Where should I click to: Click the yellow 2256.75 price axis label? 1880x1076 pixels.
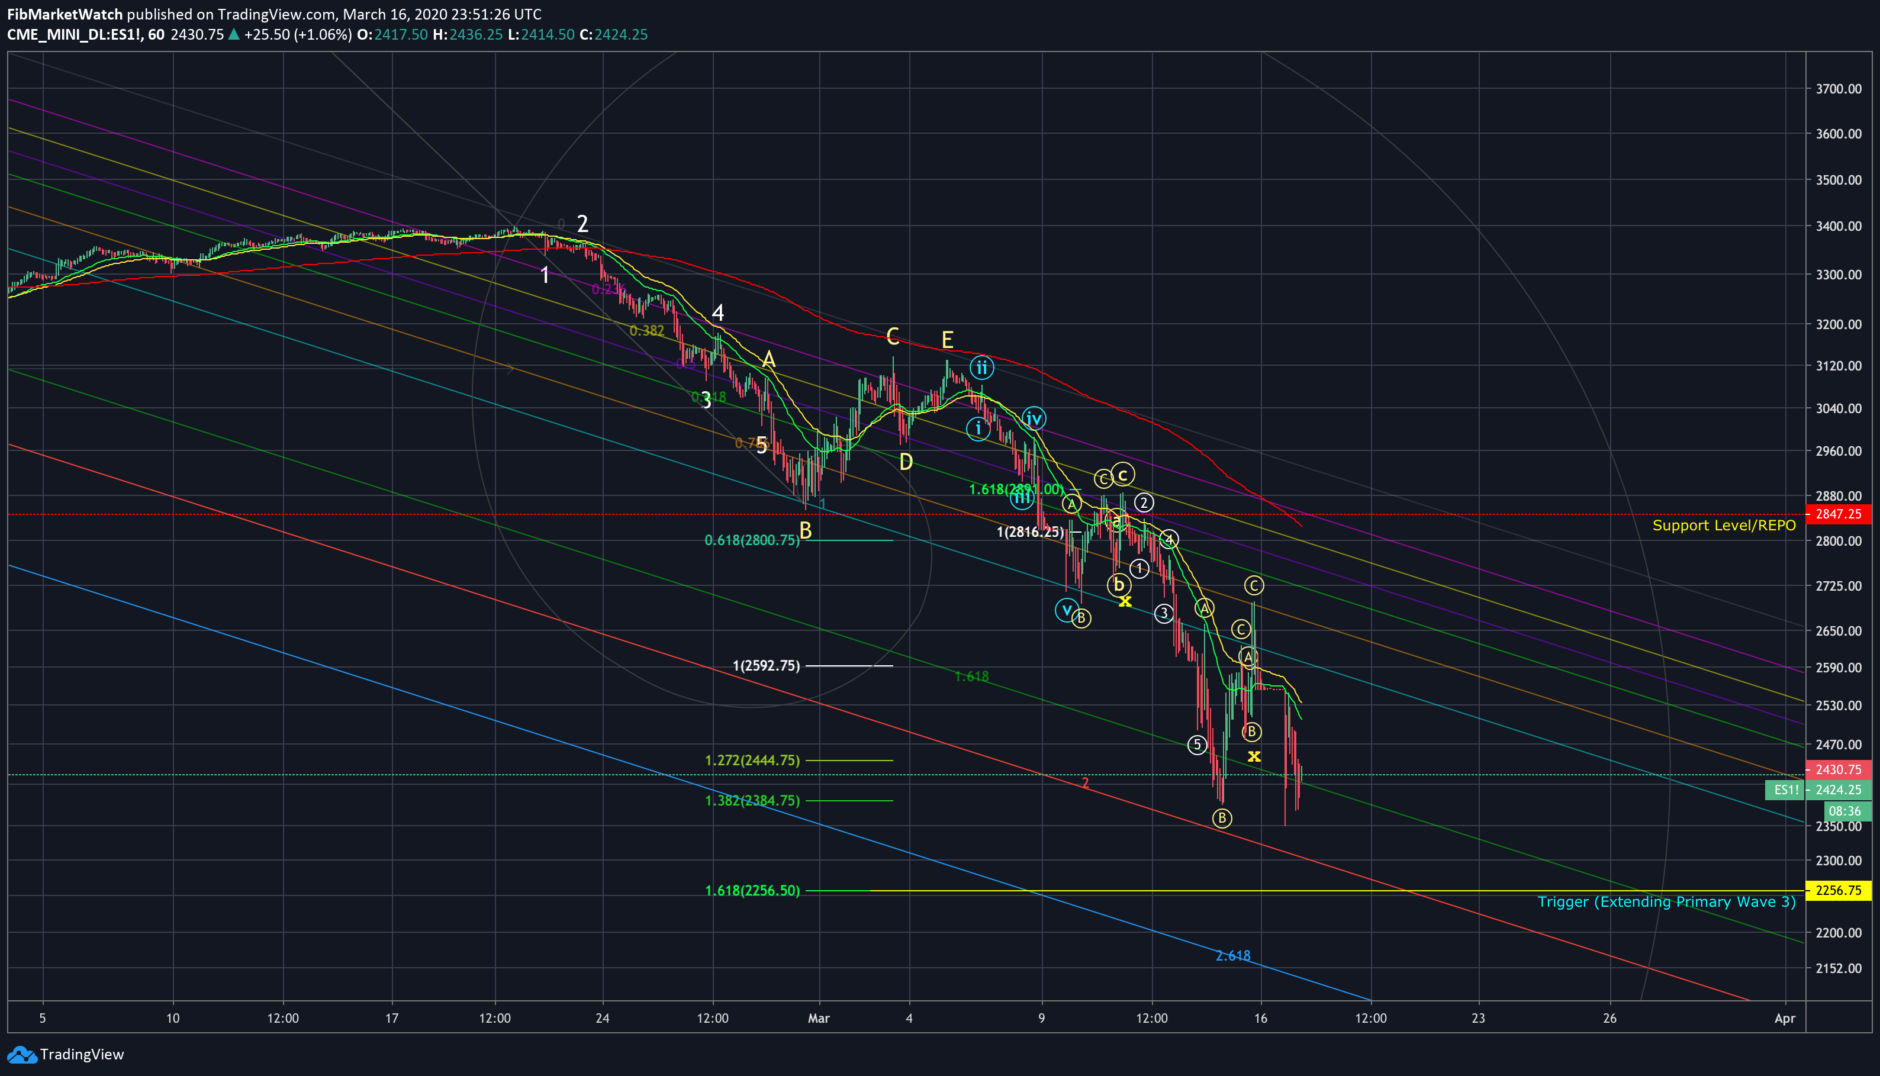pos(1838,891)
